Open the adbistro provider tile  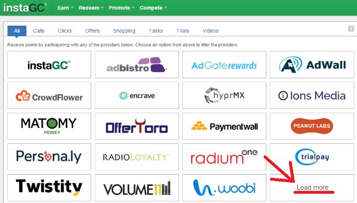click(x=137, y=65)
